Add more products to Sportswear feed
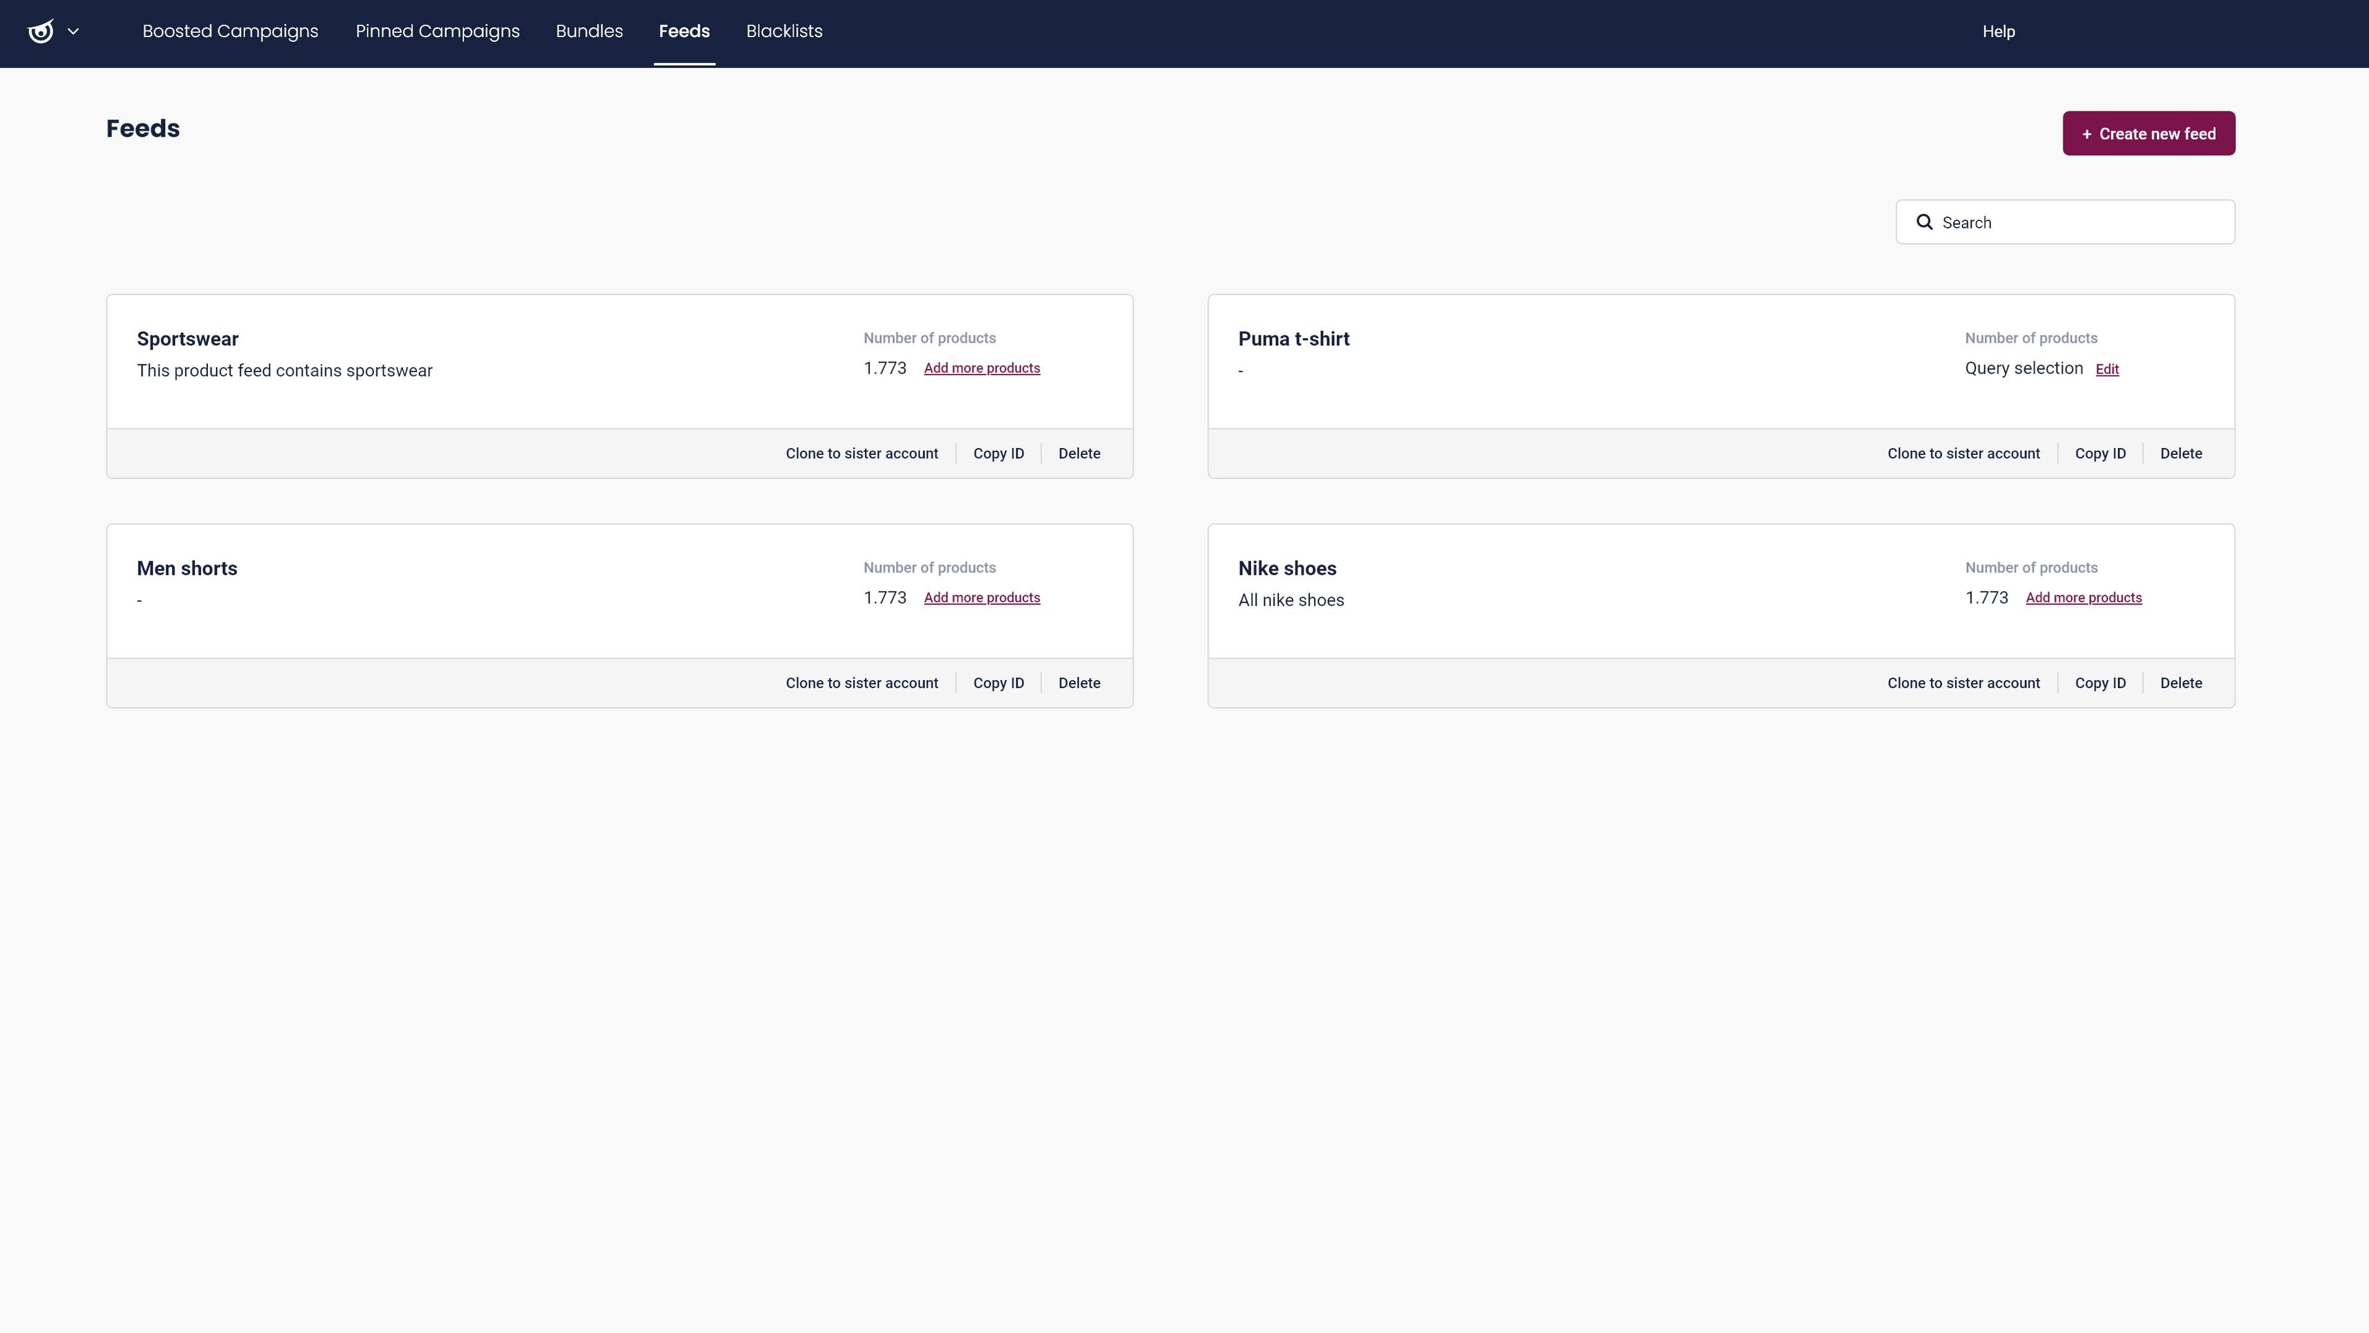 [981, 367]
